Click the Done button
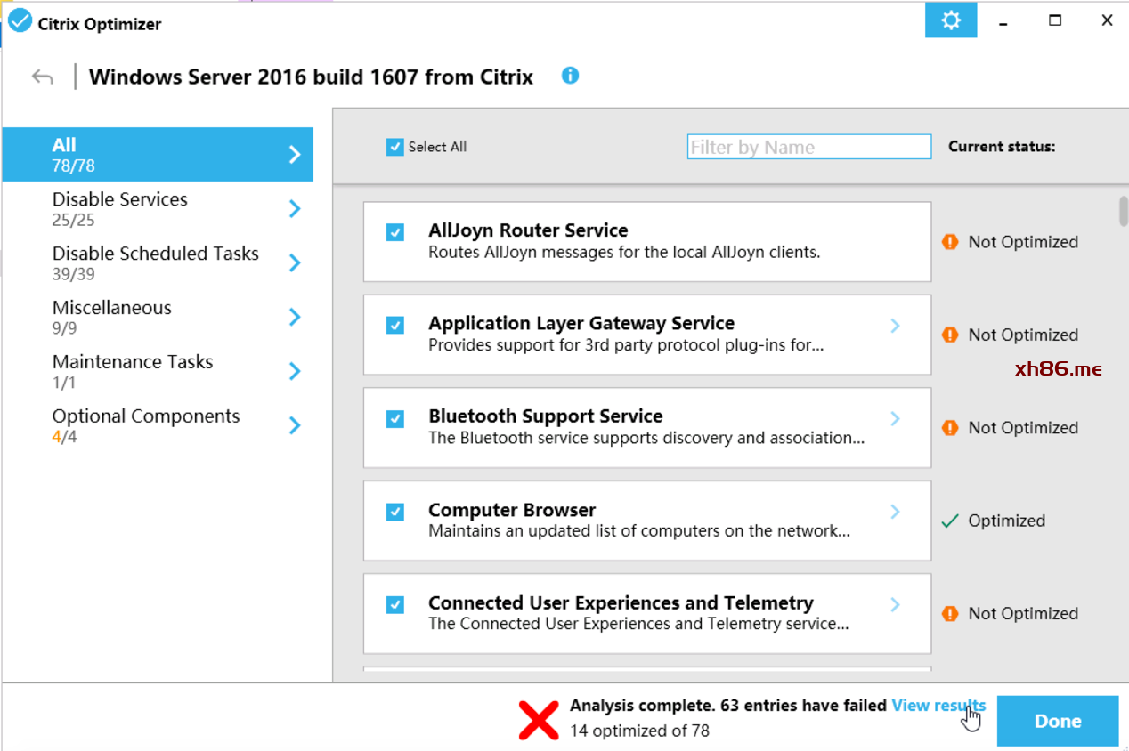The height and width of the screenshot is (751, 1129). pos(1058,721)
